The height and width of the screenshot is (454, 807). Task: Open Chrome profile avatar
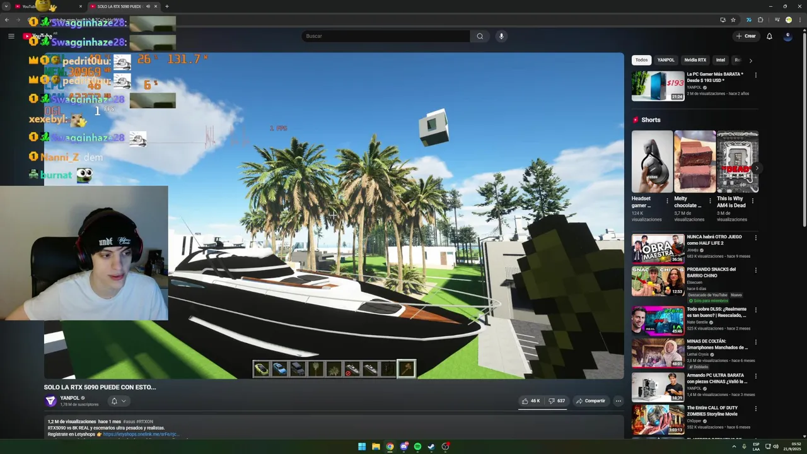pyautogui.click(x=788, y=20)
